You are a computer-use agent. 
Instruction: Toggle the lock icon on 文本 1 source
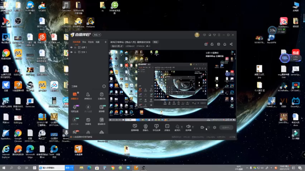(75, 52)
